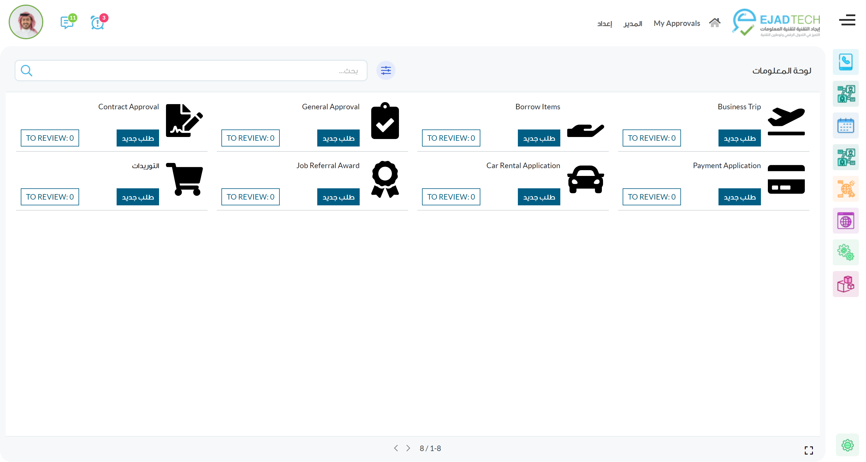
Task: Toggle full screen mode icon
Action: (x=809, y=450)
